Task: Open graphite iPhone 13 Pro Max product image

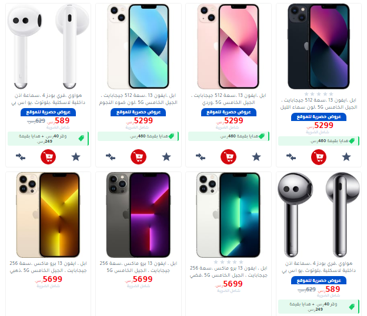Action: coord(138,215)
